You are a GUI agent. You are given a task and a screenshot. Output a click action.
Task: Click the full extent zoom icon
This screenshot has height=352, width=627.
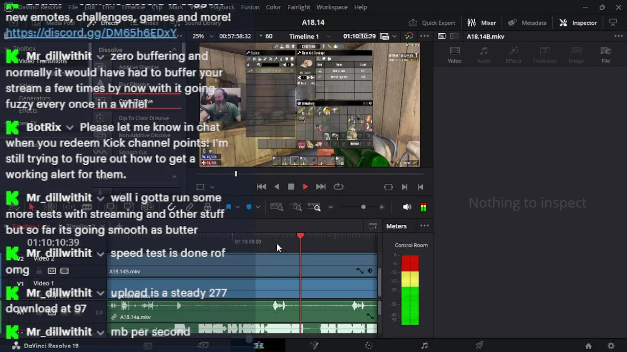[277, 207]
